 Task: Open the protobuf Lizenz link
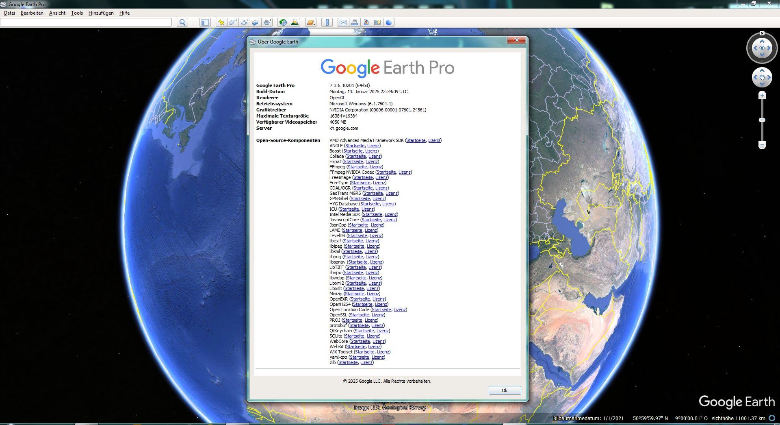pos(377,325)
